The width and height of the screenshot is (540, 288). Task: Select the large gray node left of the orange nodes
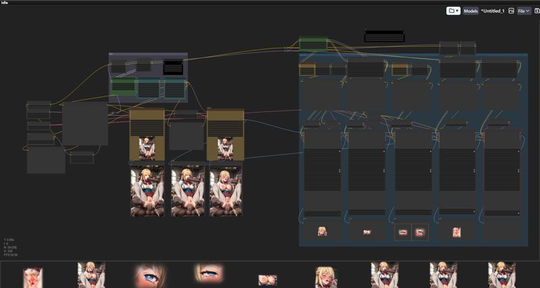coord(85,123)
